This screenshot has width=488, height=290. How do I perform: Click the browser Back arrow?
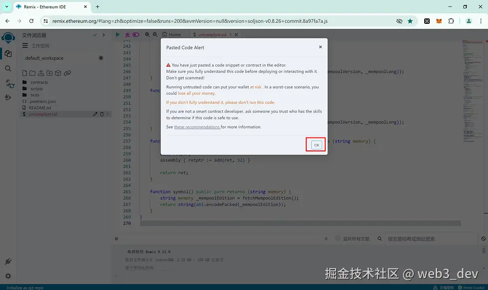tap(7, 21)
